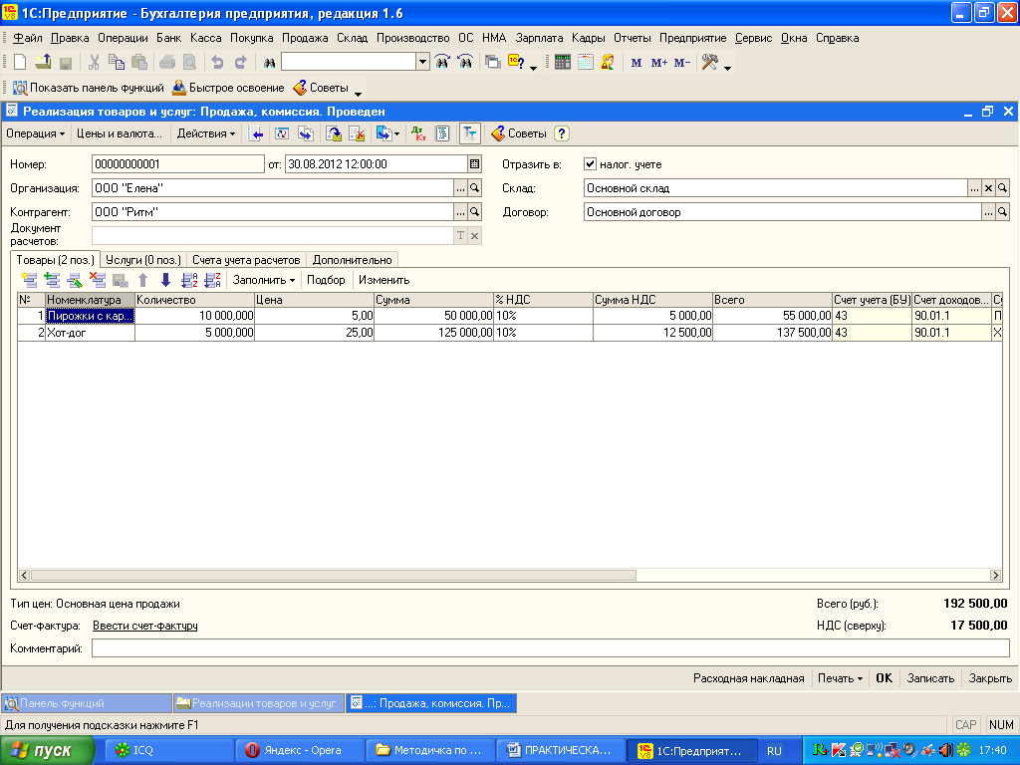Click RU language indicator in taskbar
The width and height of the screenshot is (1020, 765).
point(774,751)
